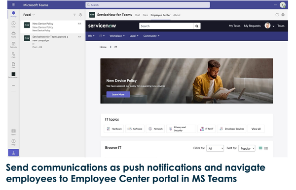Viewport: 296px width, 190px height.
Task: Expand the Feed dropdown chevron
Action: click(x=34, y=15)
